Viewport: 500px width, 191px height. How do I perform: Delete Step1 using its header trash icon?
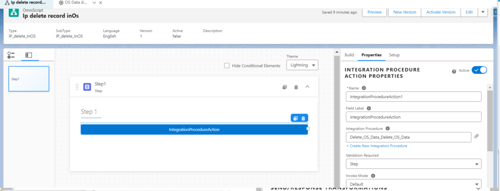(296, 87)
